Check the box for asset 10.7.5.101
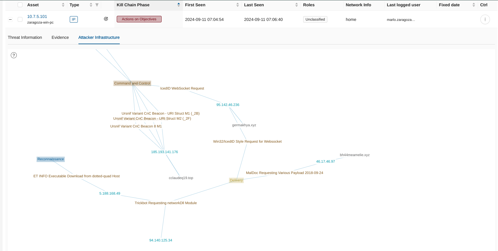Viewport: 498px width, 251px height. coord(20,19)
